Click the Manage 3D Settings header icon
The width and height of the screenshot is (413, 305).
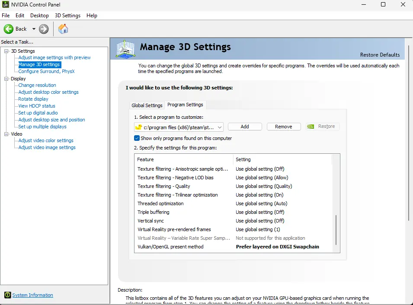click(x=126, y=49)
